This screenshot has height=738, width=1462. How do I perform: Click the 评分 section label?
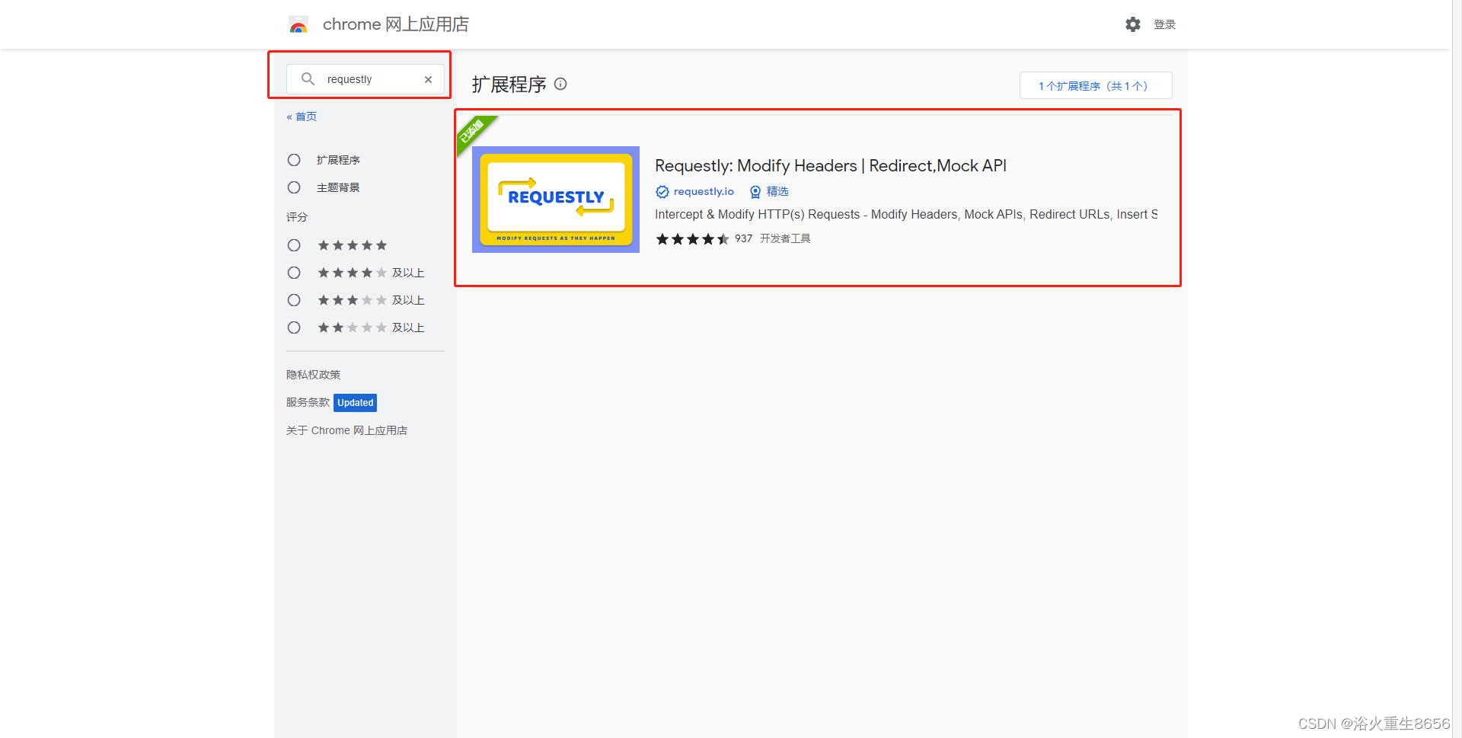tap(297, 217)
